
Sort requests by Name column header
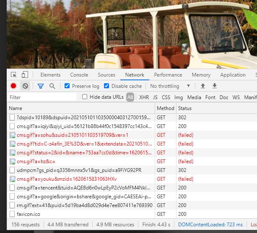tap(16, 108)
